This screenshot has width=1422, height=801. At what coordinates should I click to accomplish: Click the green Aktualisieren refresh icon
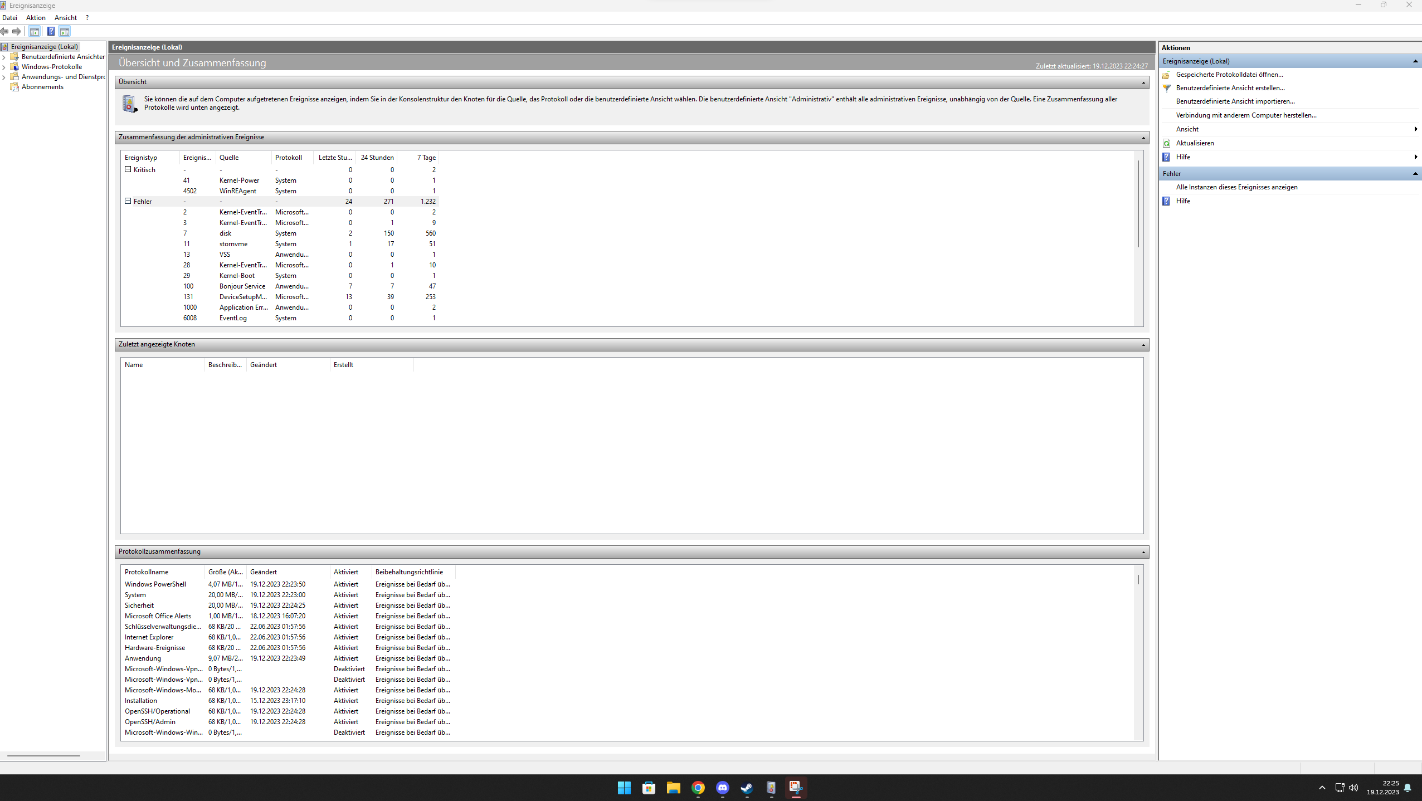click(x=1166, y=143)
